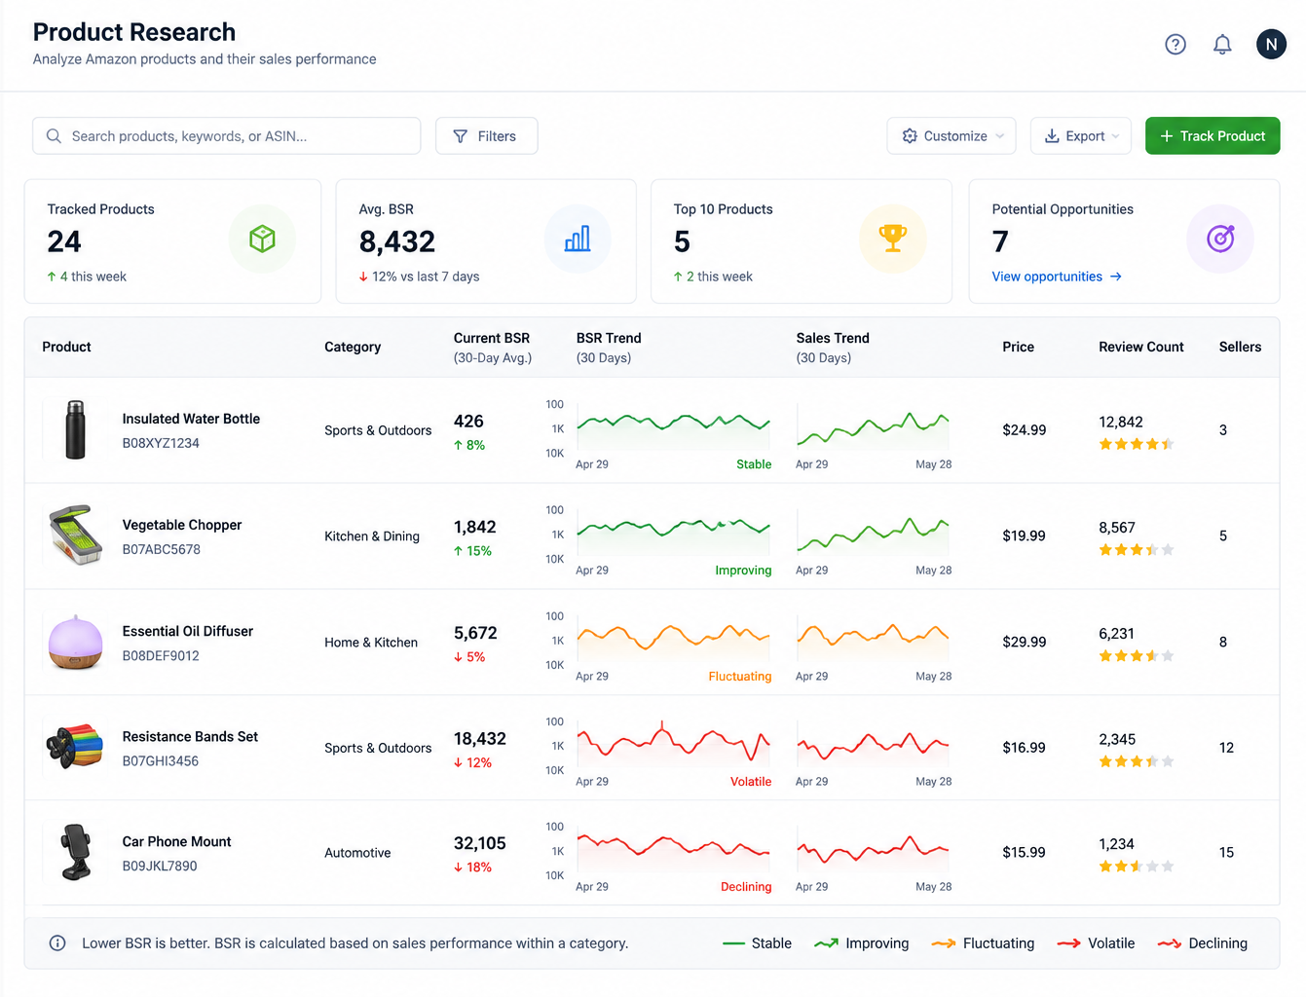Screen dimensions: 1306x997
Task: Open the Filters panel
Action: click(486, 136)
